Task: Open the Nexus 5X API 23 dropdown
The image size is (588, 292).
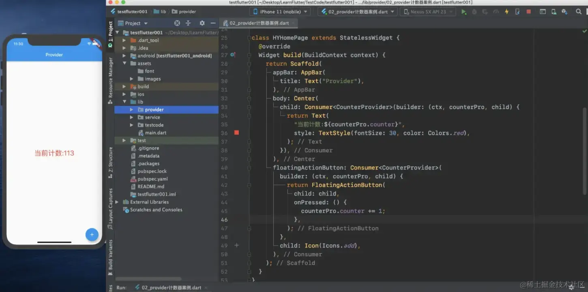Action: tap(428, 12)
